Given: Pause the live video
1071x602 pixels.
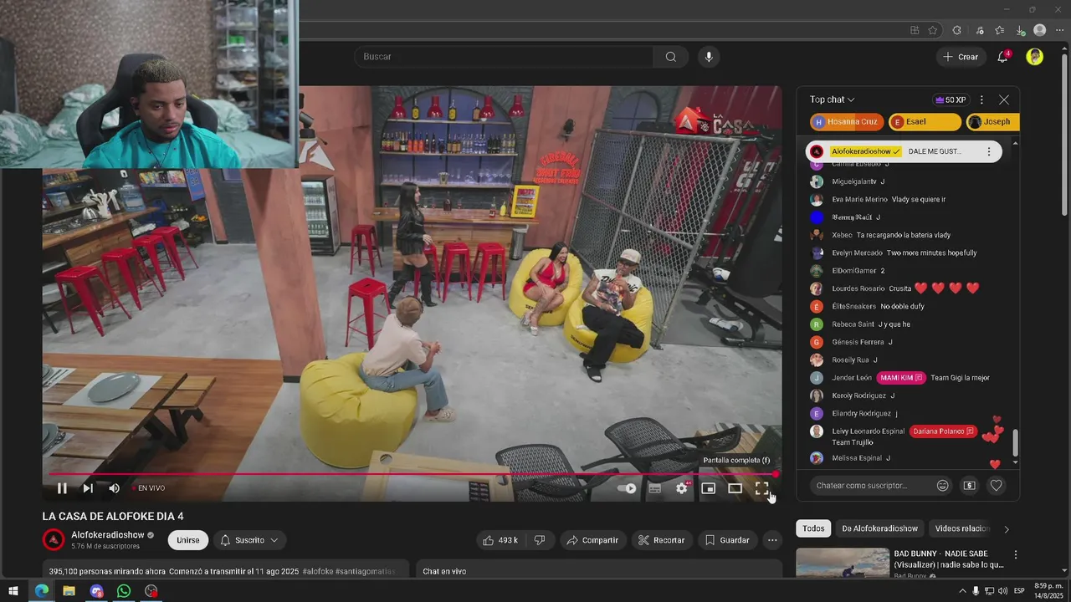Looking at the screenshot, I should (x=62, y=488).
